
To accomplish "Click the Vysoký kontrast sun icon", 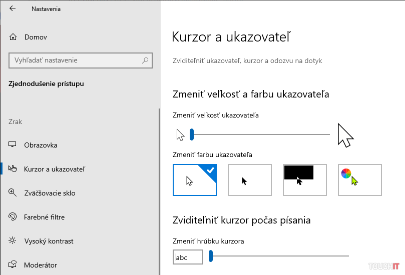I will 13,241.
